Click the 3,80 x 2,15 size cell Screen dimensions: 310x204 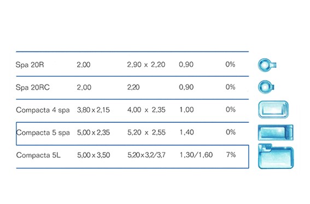93,110
